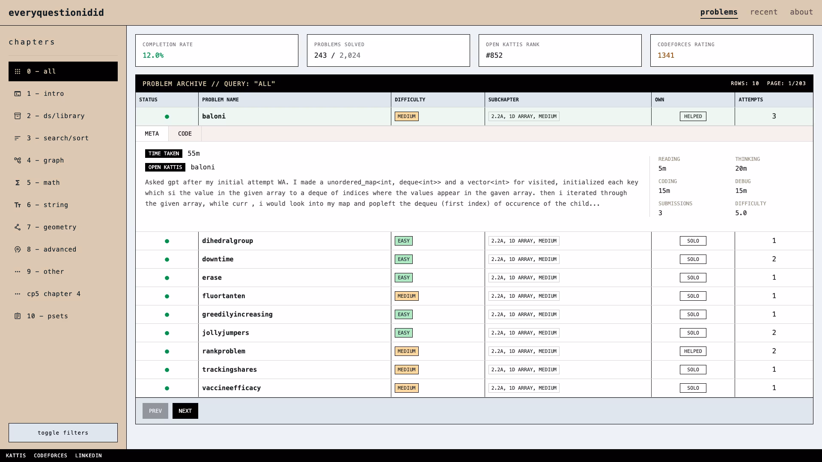Click the grid icon beside '0 – all'
Screen dimensions: 822x462
tap(18, 71)
